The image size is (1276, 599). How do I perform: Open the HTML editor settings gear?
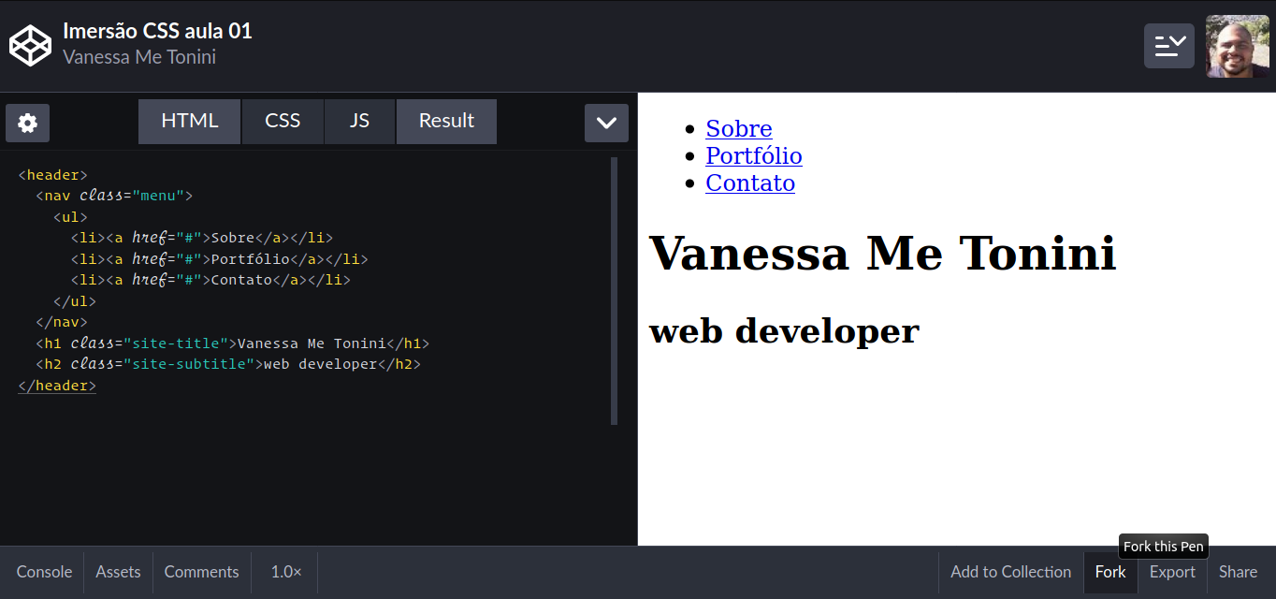point(27,123)
